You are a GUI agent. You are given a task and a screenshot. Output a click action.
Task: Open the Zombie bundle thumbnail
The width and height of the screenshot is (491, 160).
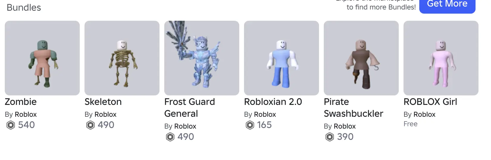pos(42,58)
